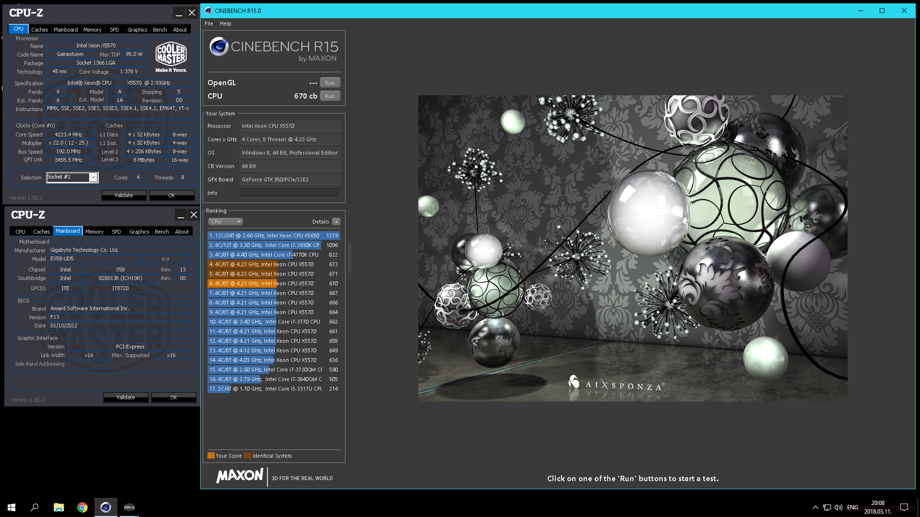The image size is (920, 517).
Task: Click OK in bottom CPU-Z window
Action: [174, 397]
